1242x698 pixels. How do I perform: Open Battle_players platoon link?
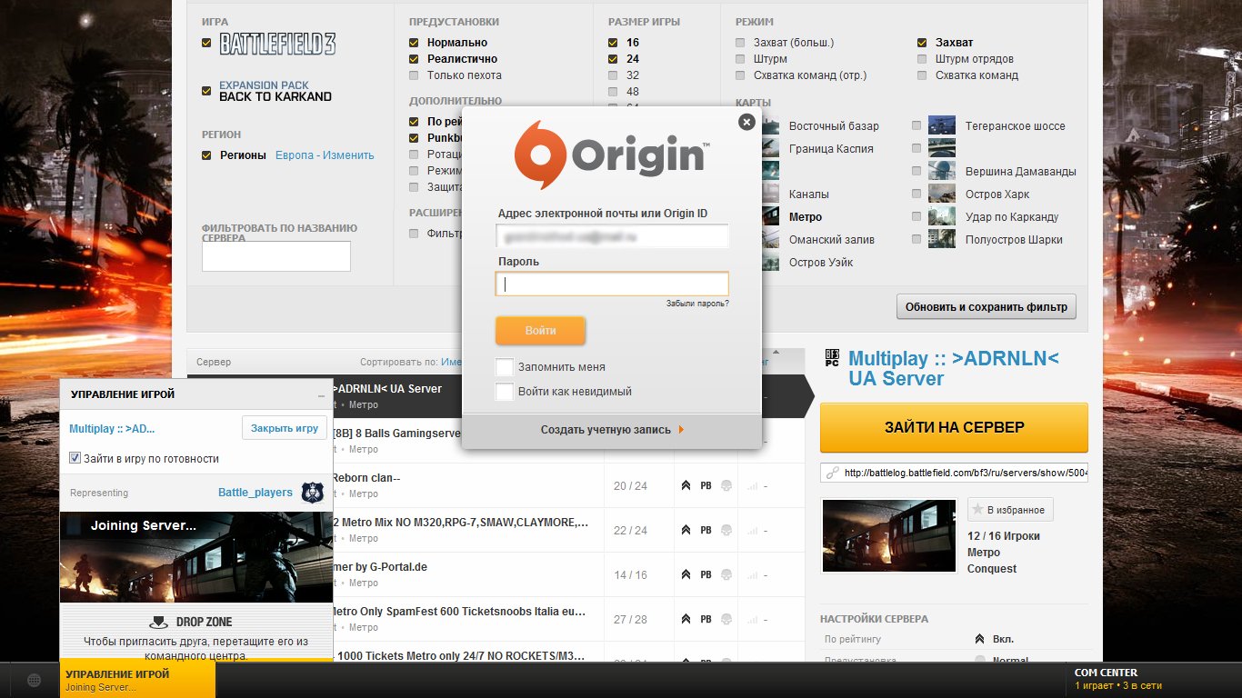pos(255,493)
